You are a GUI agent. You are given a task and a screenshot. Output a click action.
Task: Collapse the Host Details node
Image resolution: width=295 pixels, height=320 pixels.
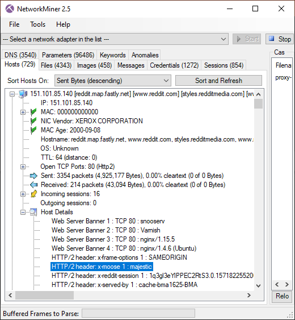[x=23, y=212]
